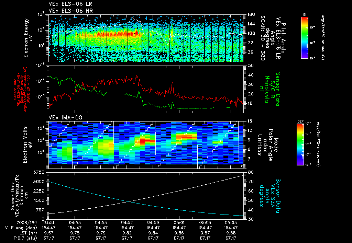Click the 04:59 time tick label
The image size is (352, 243).
pyautogui.click(x=153, y=223)
